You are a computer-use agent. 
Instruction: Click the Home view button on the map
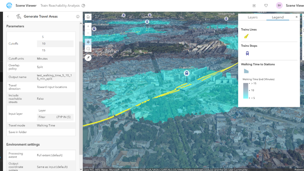pos(88,17)
